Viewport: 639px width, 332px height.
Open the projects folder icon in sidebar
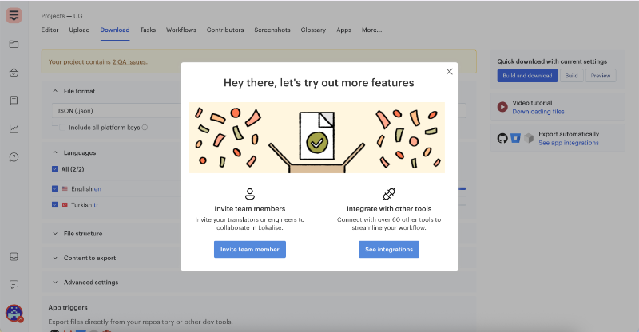[14, 44]
